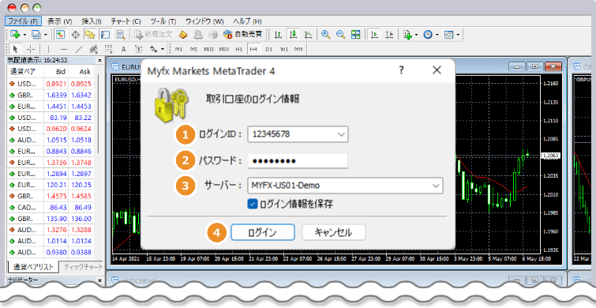Toggle the Terminal window icon
This screenshot has height=308, width=596.
[x=105, y=35]
